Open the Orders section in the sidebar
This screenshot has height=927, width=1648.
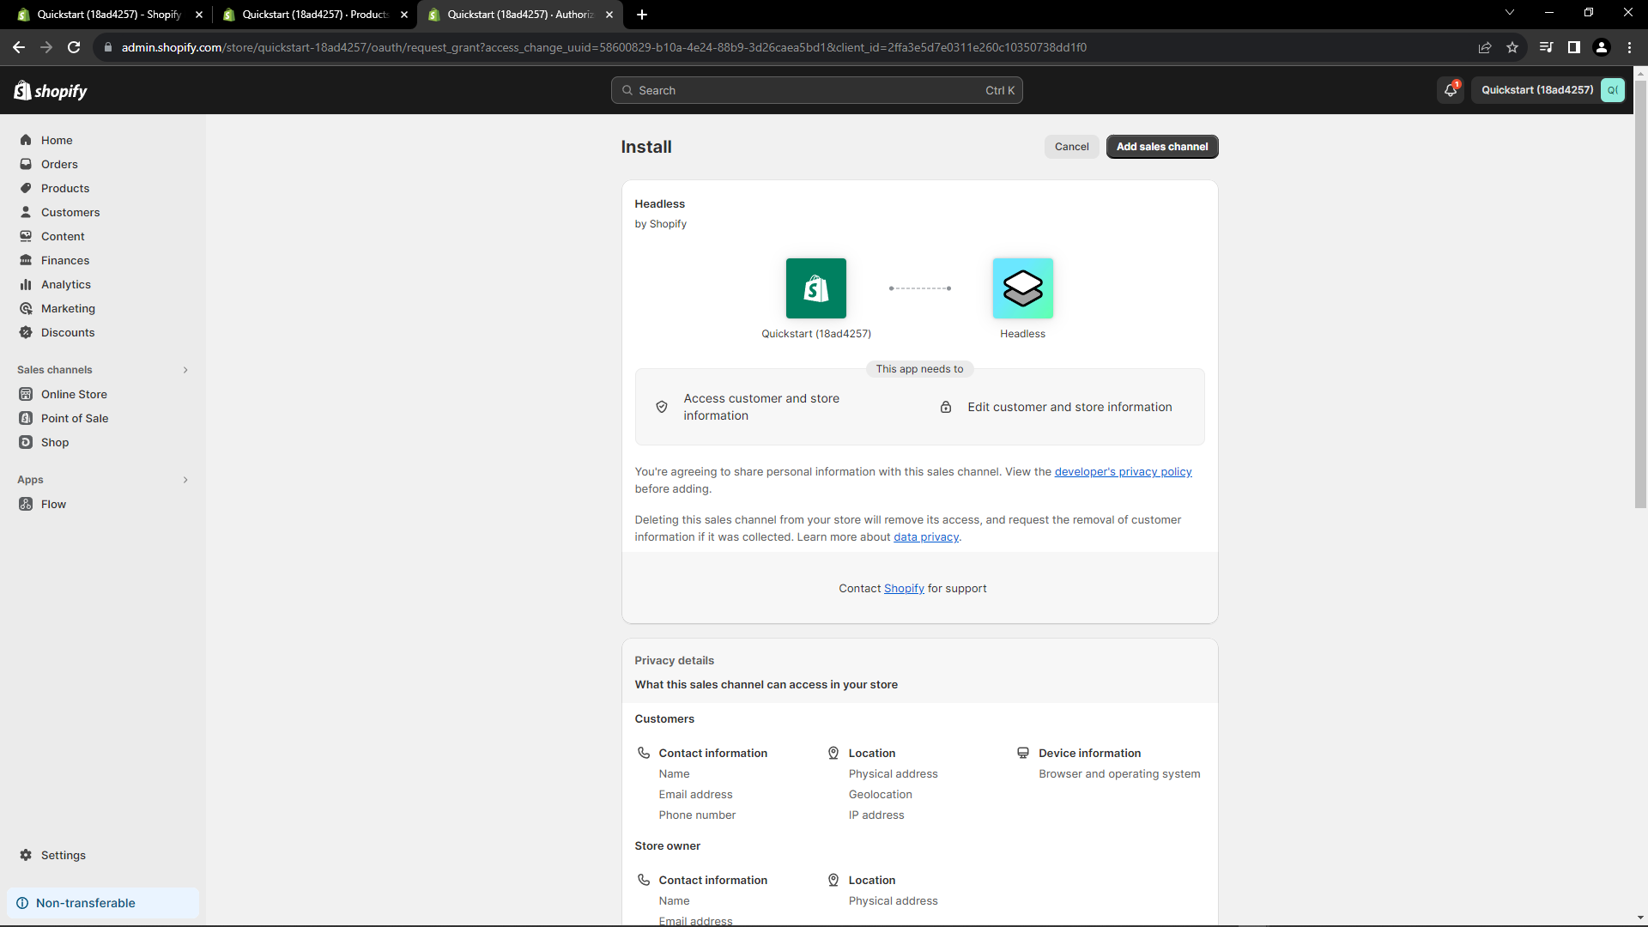point(60,164)
